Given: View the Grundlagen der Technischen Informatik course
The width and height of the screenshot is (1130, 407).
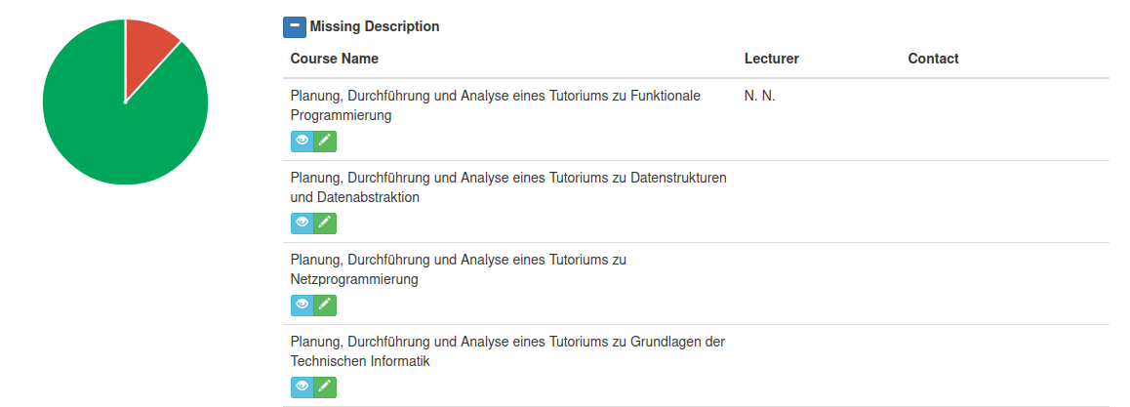Looking at the screenshot, I should coord(303,387).
